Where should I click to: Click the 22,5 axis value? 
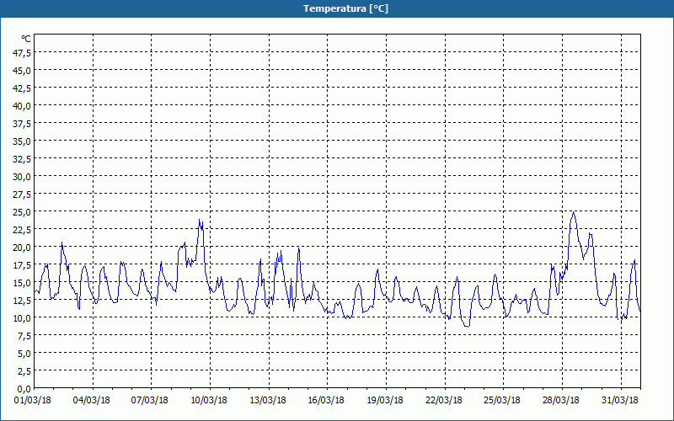click(x=23, y=230)
